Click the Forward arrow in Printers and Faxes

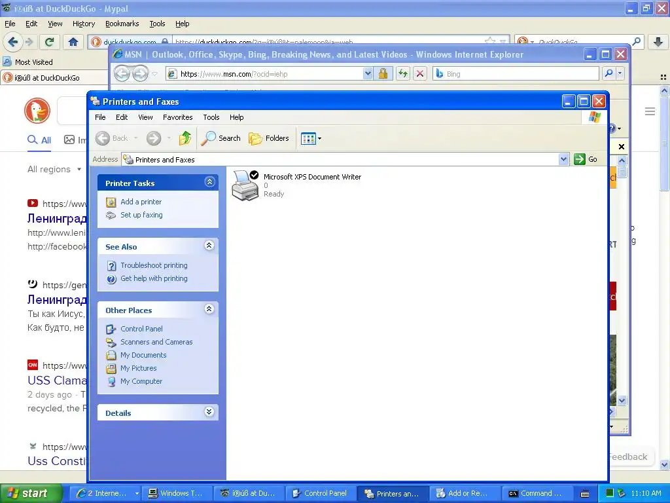click(x=154, y=138)
